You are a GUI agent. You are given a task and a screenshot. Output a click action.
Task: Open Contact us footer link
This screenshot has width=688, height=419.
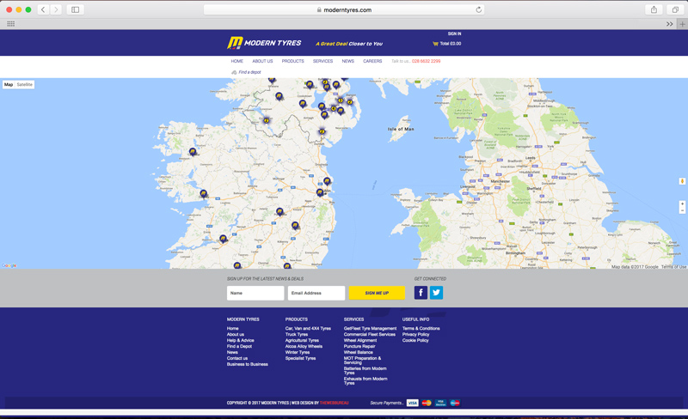click(237, 358)
